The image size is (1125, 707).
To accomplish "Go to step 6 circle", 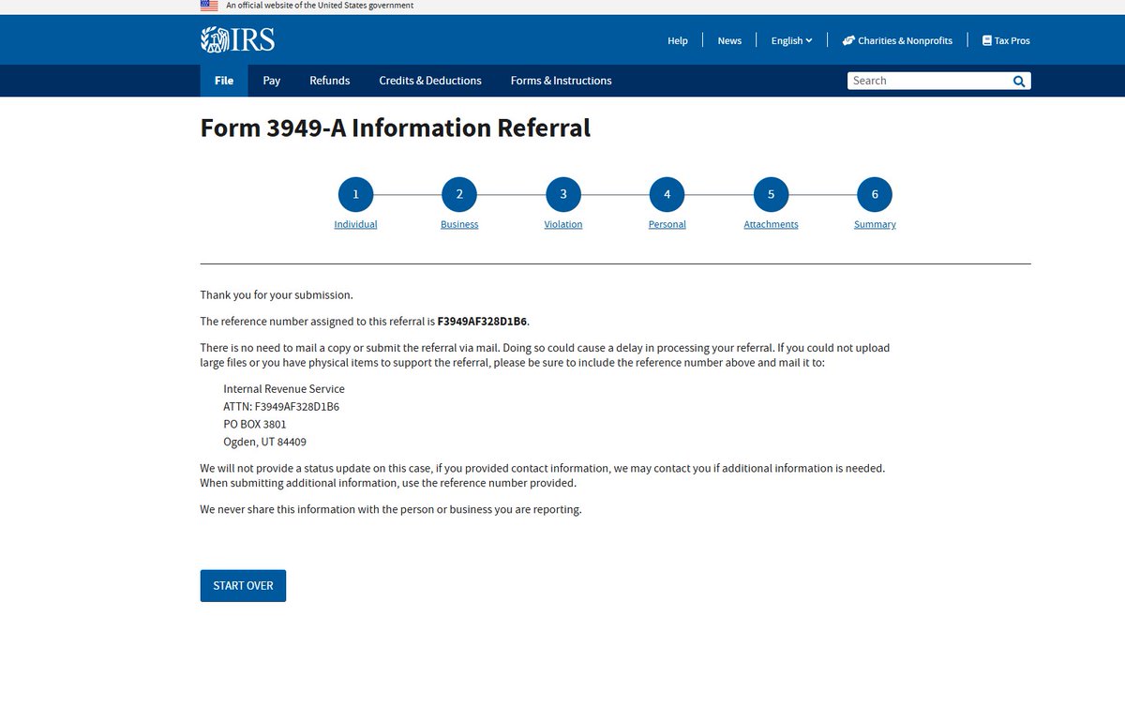I will click(875, 194).
